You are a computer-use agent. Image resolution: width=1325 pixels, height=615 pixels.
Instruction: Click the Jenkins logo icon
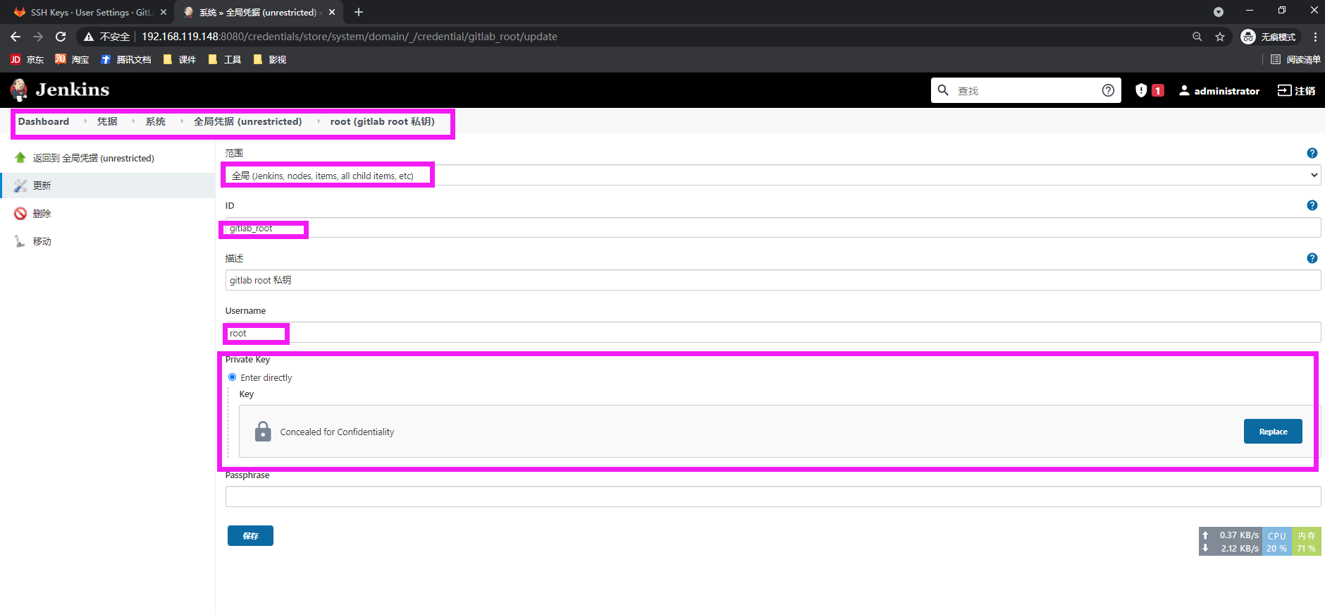click(x=19, y=90)
